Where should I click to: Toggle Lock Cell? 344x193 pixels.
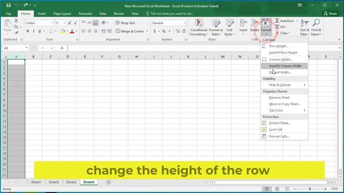coord(284,130)
